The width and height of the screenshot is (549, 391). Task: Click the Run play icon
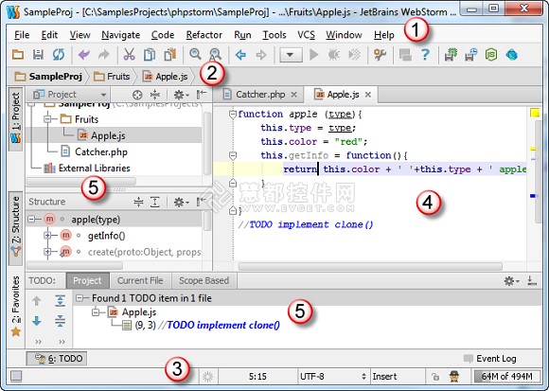[x=314, y=55]
